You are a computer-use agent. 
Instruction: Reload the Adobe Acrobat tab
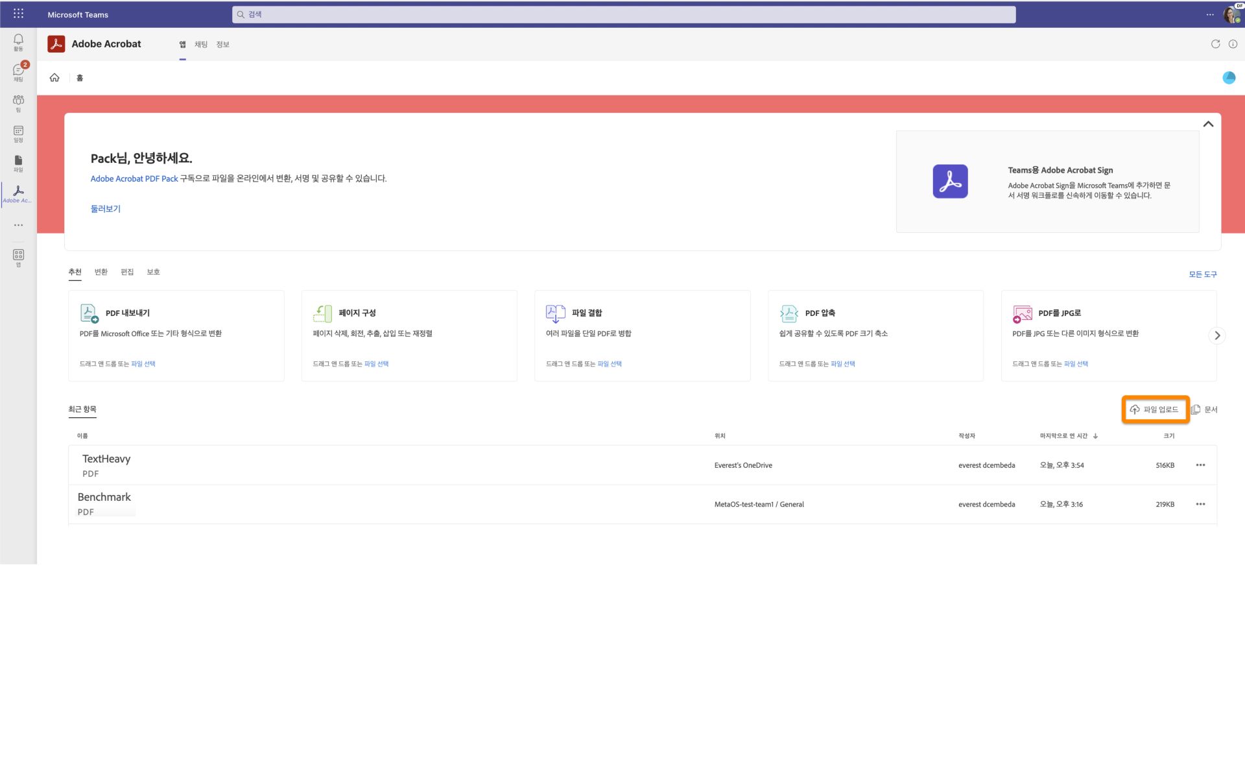point(1215,44)
